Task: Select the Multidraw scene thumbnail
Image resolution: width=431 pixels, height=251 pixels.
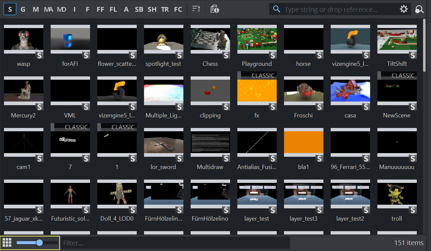Action: [210, 142]
